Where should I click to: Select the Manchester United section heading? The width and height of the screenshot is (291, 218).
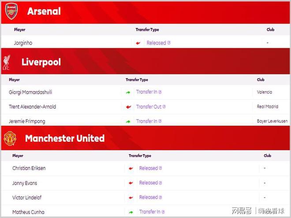click(x=64, y=138)
